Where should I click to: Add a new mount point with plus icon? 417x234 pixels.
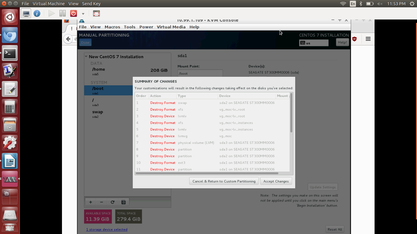(90, 202)
